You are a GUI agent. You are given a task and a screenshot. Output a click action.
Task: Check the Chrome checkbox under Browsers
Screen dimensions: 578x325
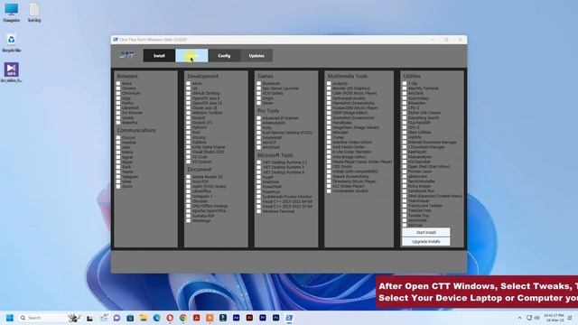(x=118, y=88)
